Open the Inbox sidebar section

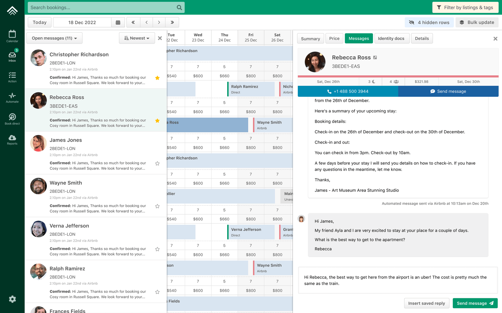(x=12, y=56)
